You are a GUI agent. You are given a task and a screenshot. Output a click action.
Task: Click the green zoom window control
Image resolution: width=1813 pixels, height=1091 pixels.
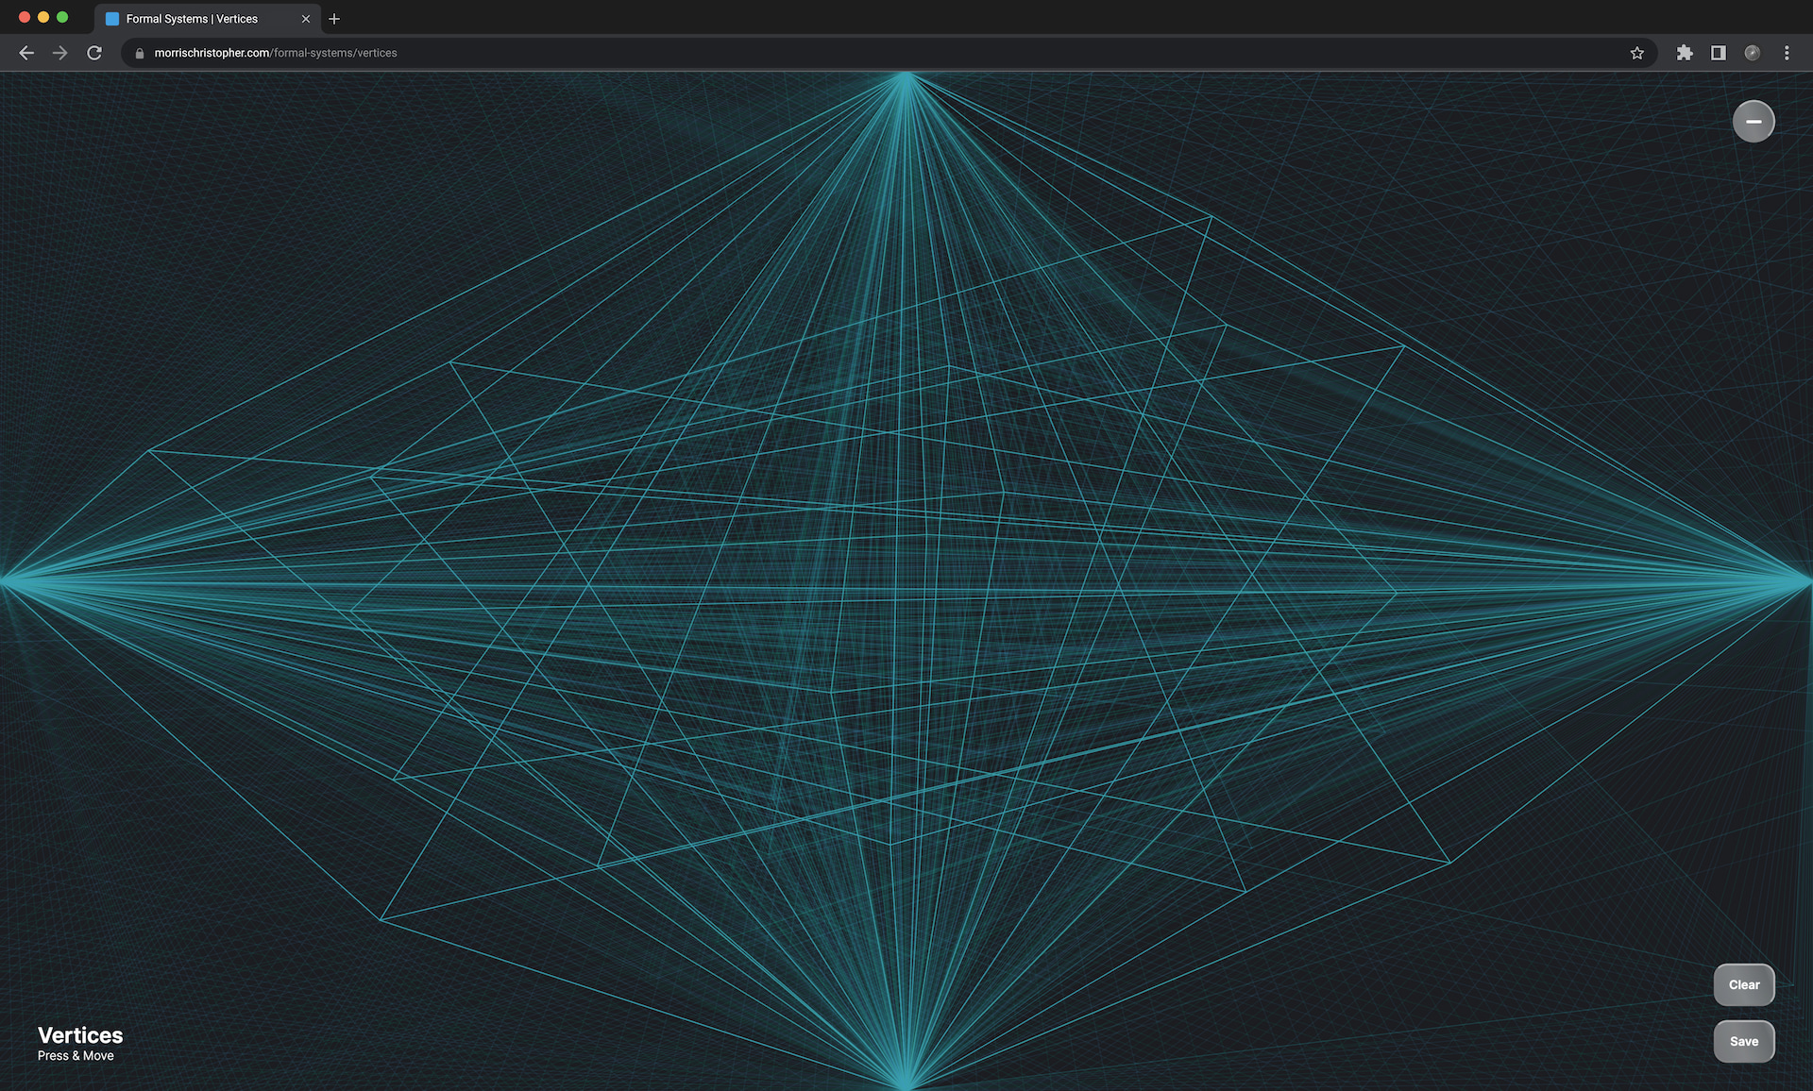62,16
